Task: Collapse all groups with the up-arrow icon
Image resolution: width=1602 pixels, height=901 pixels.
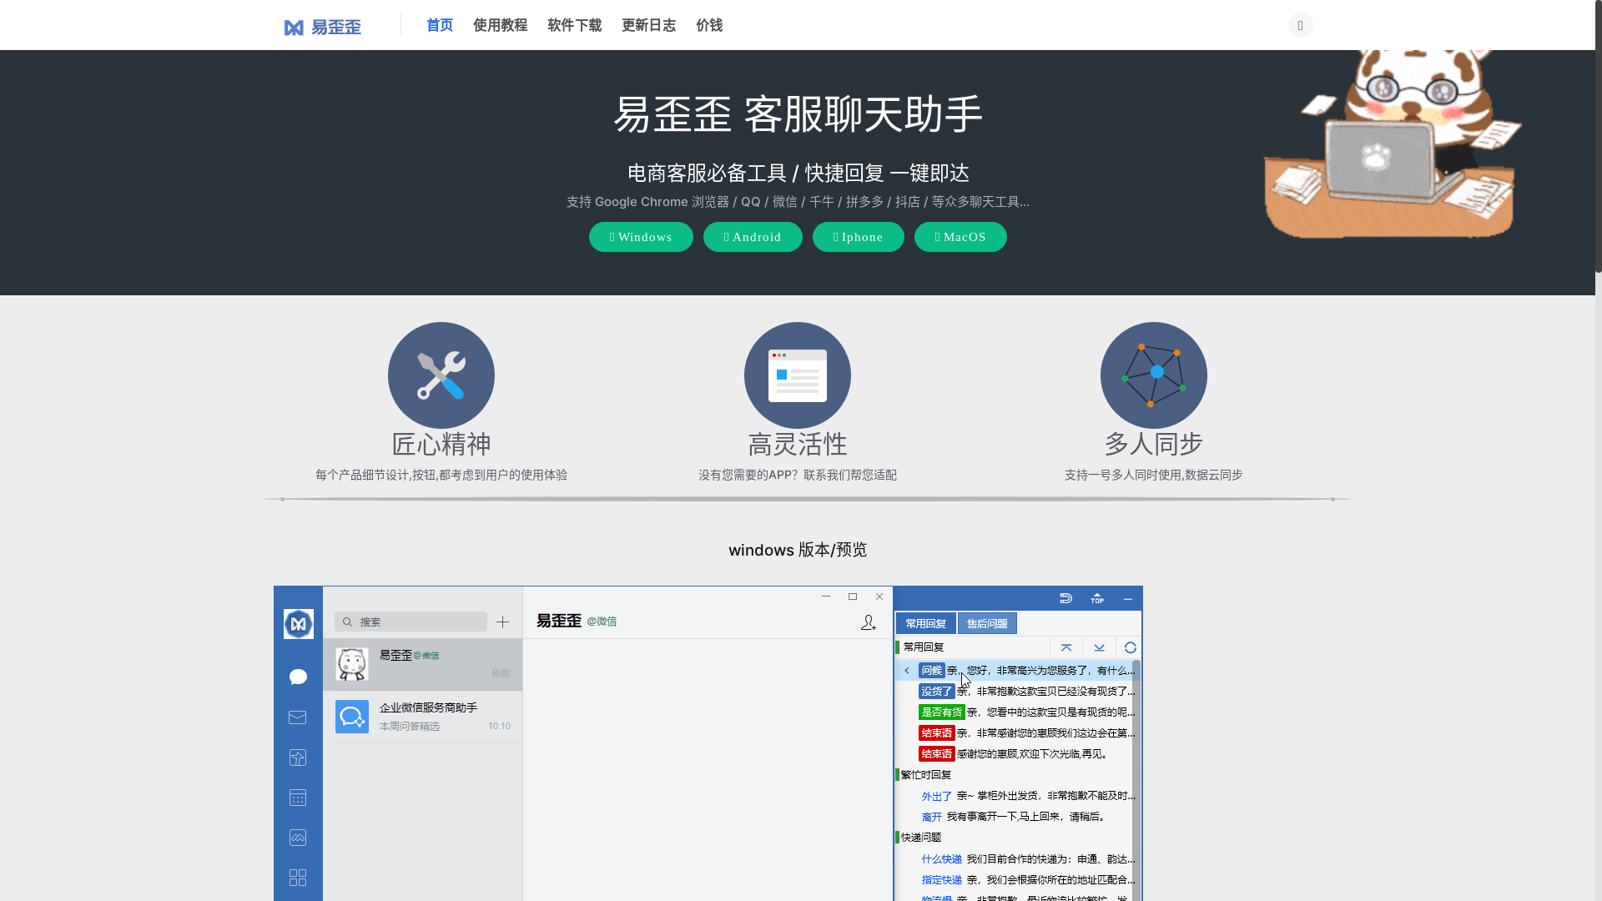Action: tap(1066, 647)
